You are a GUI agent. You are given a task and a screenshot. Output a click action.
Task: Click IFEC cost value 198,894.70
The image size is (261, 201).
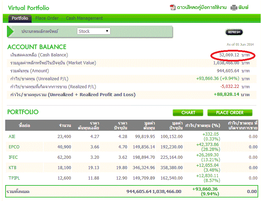[143, 157]
